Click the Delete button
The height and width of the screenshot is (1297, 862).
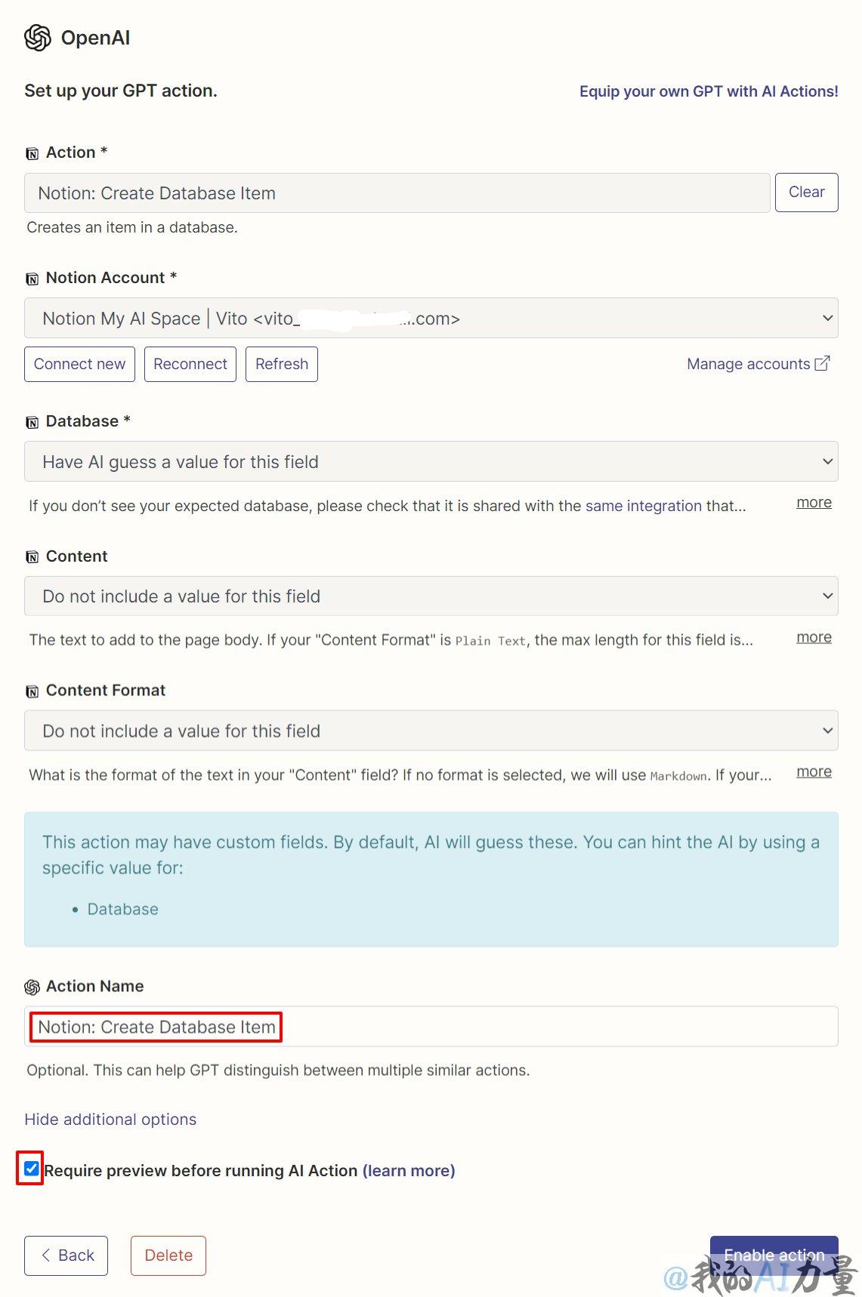[x=168, y=1255]
